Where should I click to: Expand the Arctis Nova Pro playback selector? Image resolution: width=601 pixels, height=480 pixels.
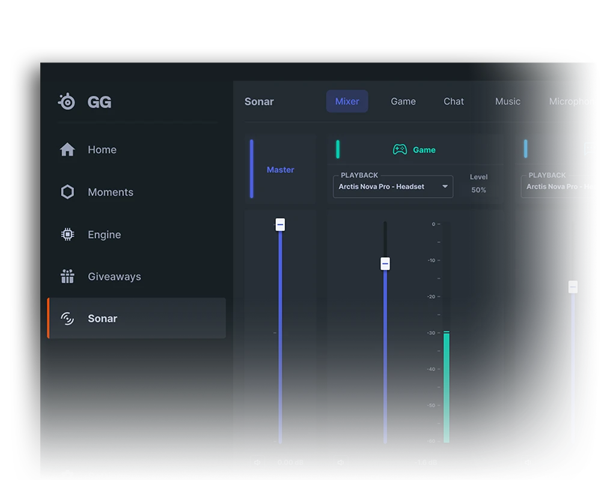392,187
